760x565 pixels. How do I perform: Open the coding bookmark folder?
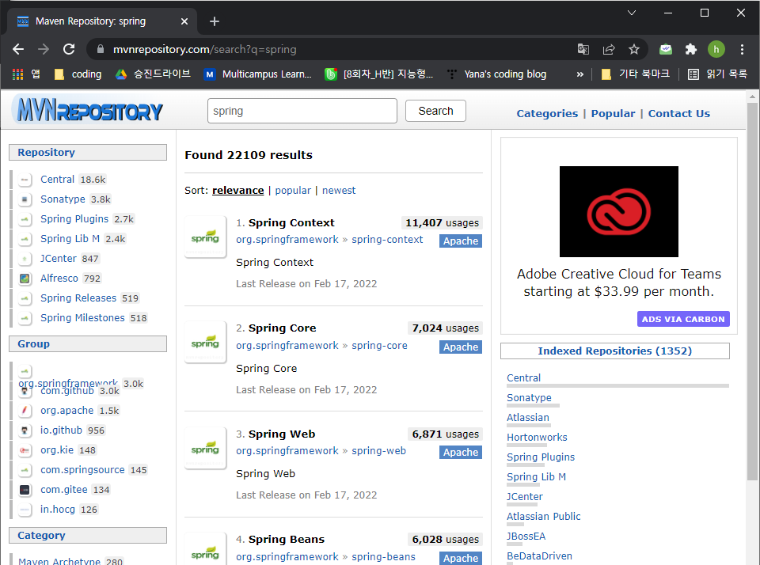pyautogui.click(x=78, y=74)
